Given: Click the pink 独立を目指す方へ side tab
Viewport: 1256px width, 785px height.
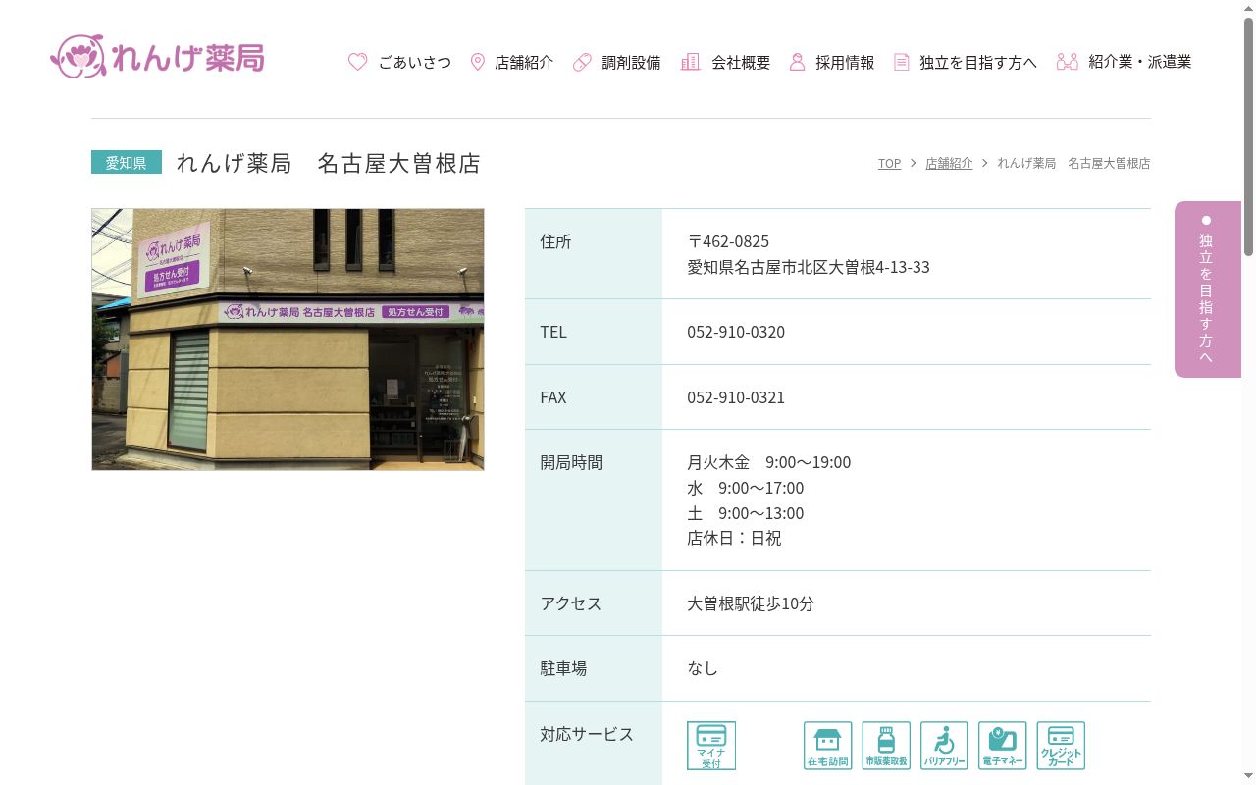Looking at the screenshot, I should click(x=1208, y=289).
